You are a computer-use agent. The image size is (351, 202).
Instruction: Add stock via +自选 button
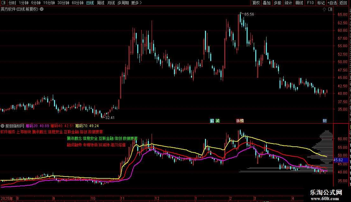[332, 3]
